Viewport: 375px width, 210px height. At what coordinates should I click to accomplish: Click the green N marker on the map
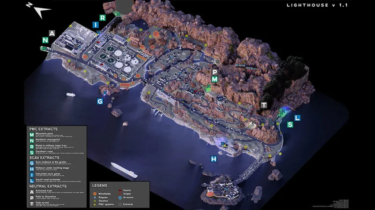(x=45, y=40)
